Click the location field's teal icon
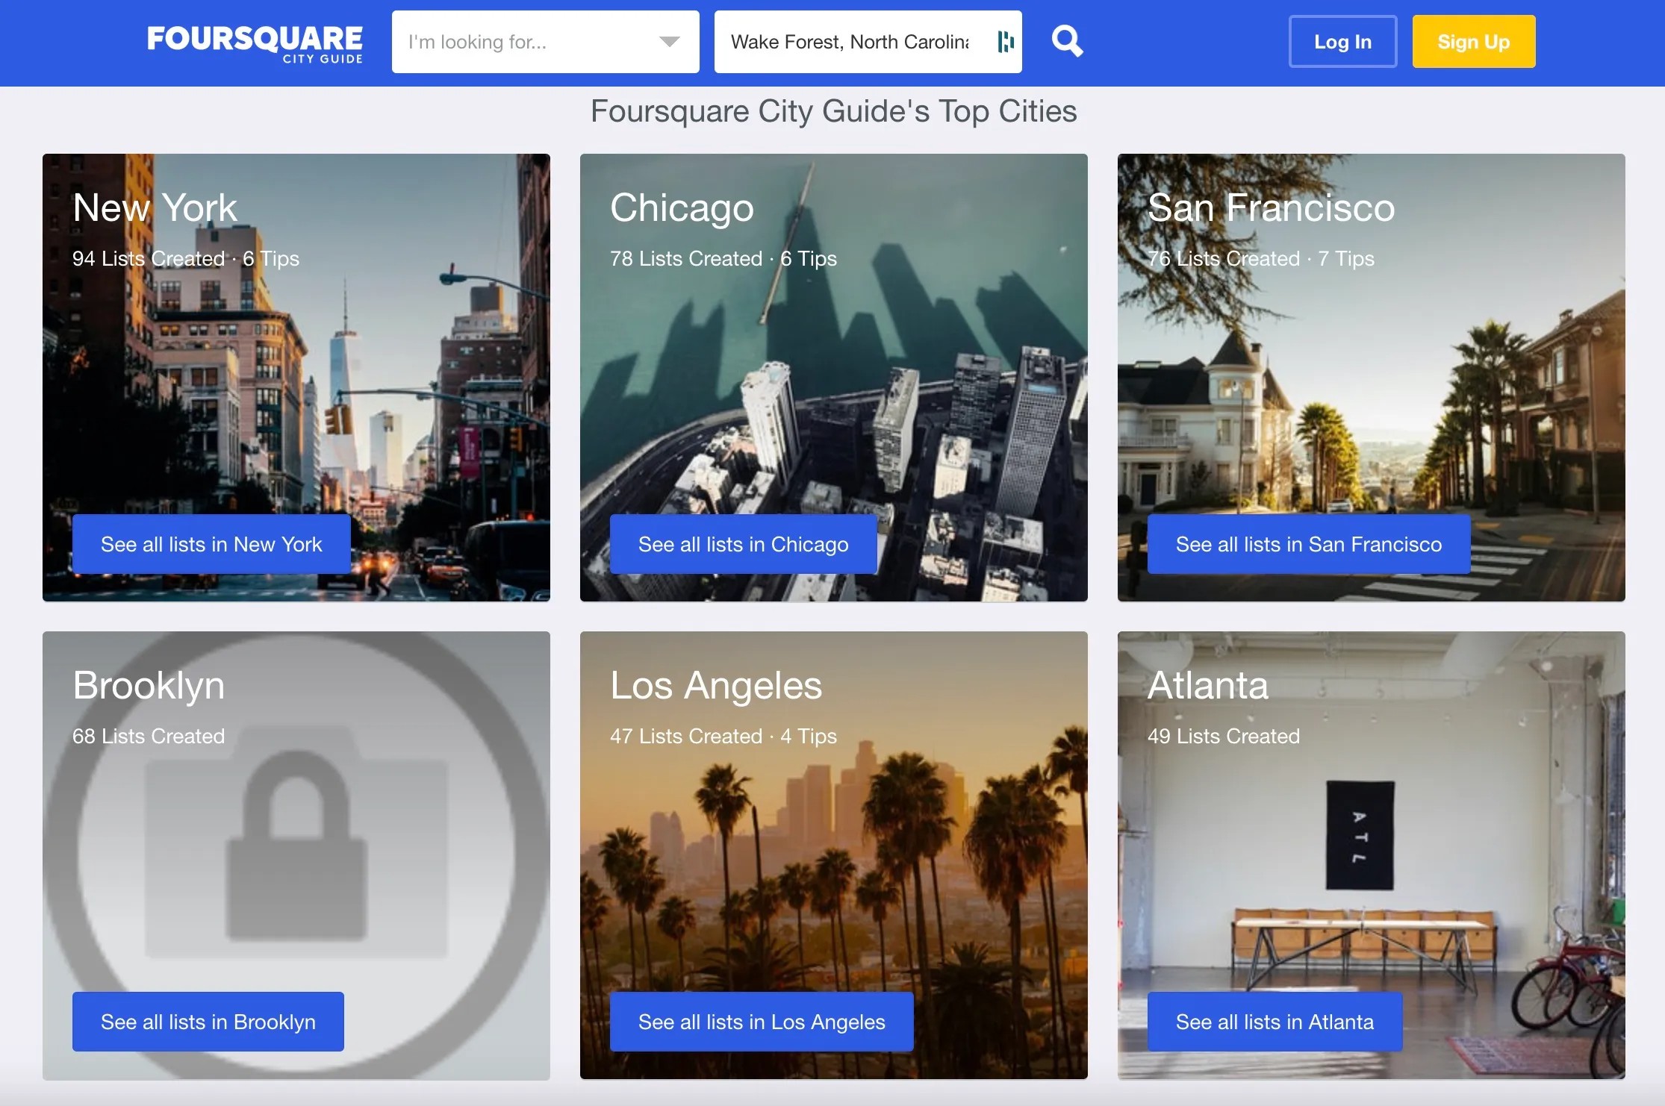 pyautogui.click(x=1006, y=42)
